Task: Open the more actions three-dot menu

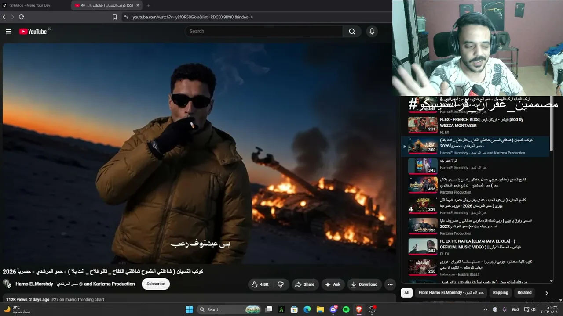Action: point(390,284)
